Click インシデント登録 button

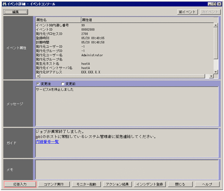point(150,184)
